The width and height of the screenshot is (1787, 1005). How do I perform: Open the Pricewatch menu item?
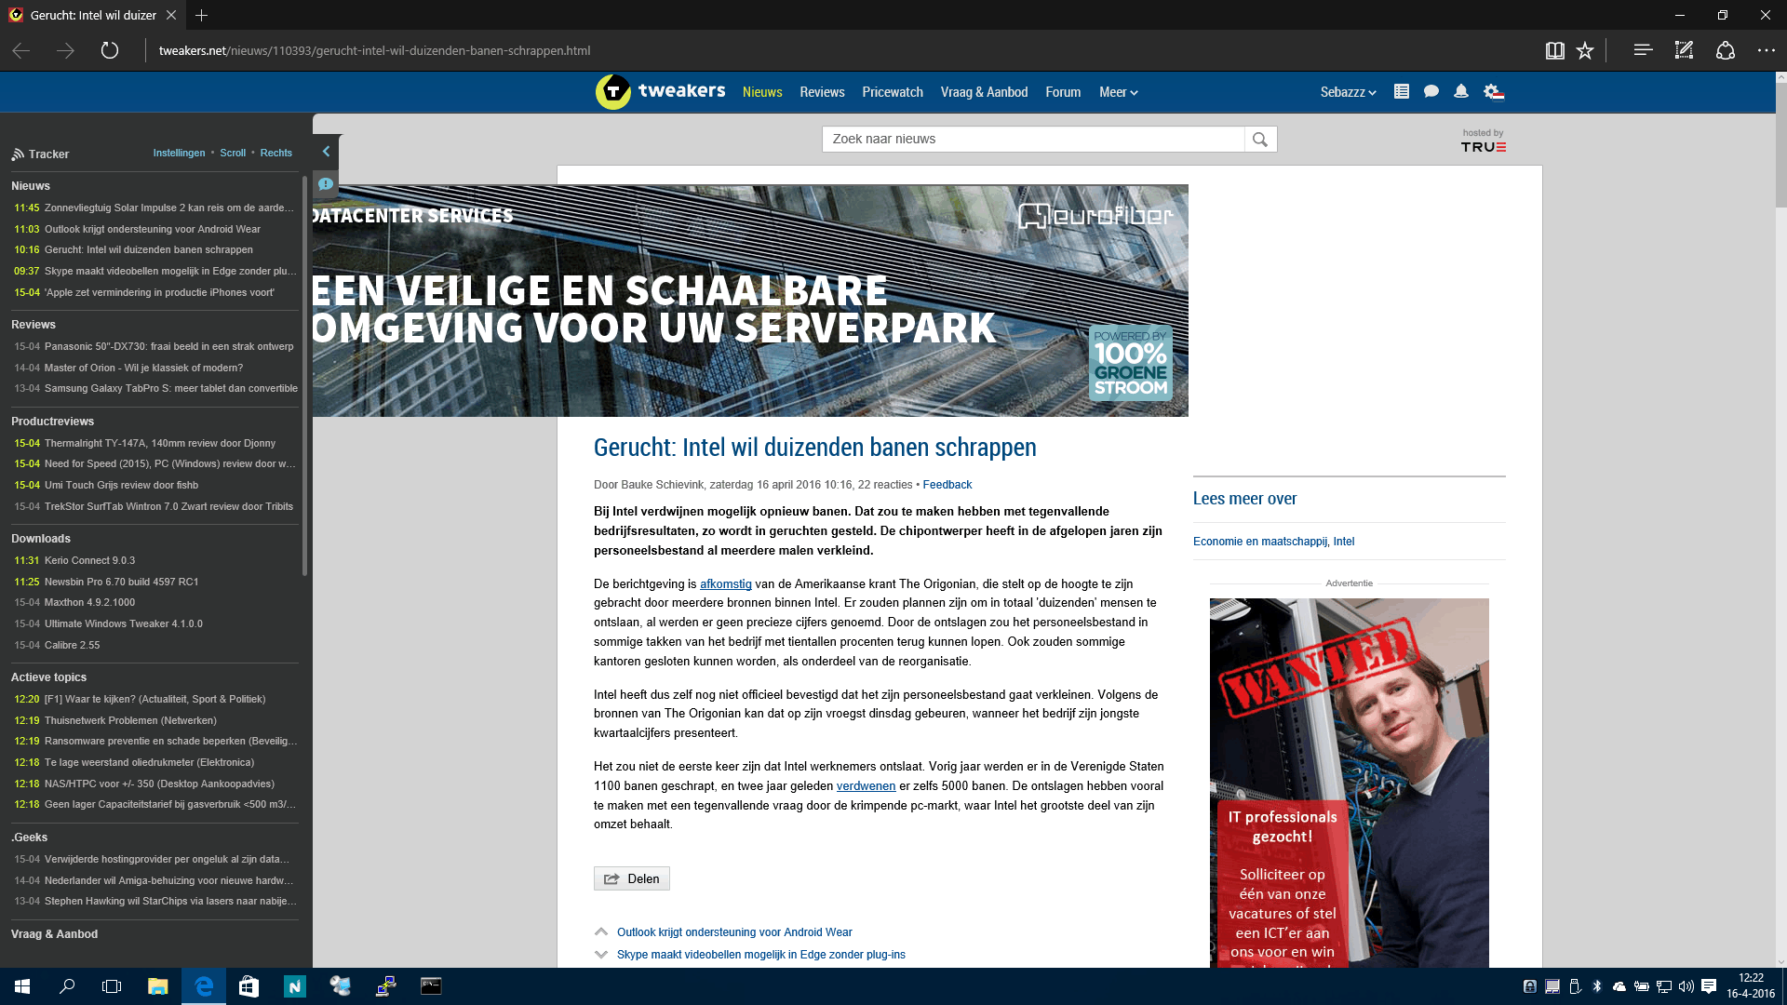coord(892,92)
